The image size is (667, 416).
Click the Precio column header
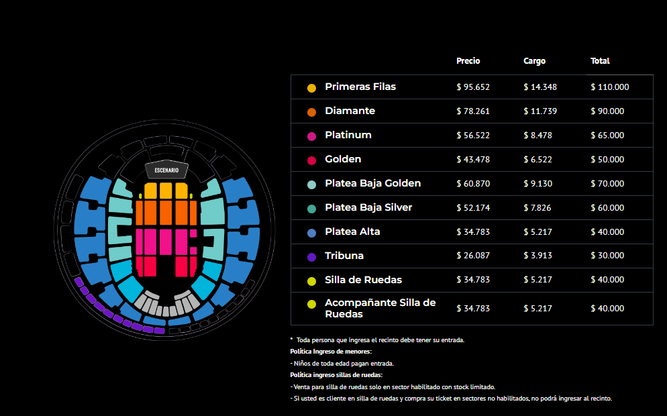coord(468,61)
